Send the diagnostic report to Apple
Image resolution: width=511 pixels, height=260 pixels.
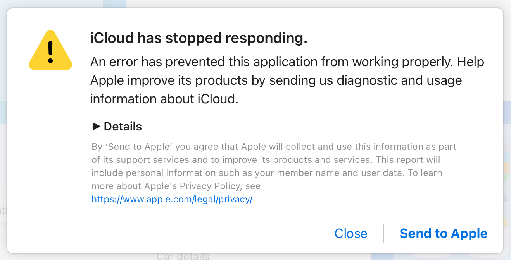click(443, 233)
